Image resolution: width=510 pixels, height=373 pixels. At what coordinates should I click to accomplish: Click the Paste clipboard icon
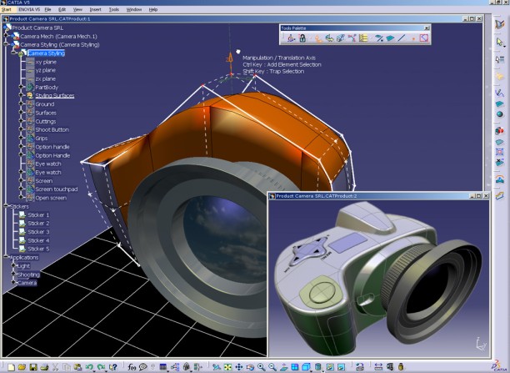77,367
